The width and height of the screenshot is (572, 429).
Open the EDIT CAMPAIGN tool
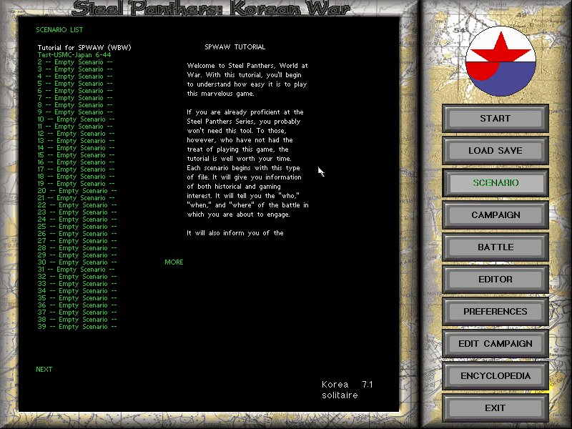pyautogui.click(x=495, y=343)
